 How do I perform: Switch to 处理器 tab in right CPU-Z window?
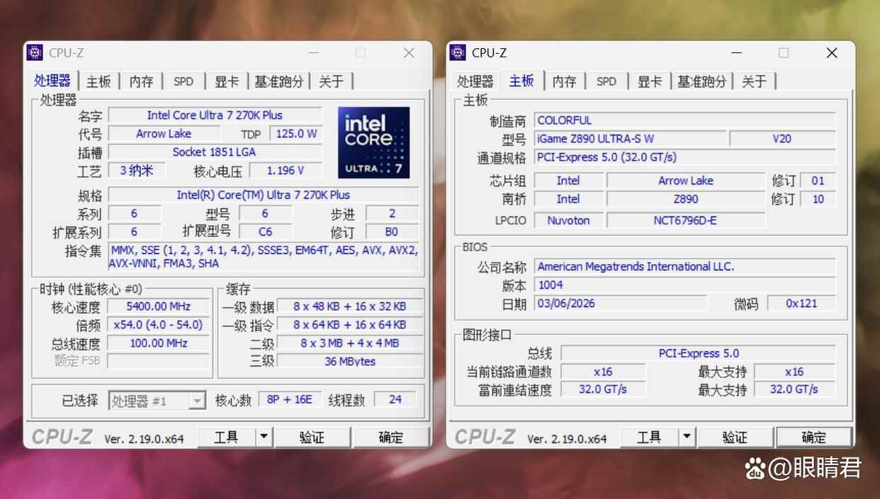[475, 81]
